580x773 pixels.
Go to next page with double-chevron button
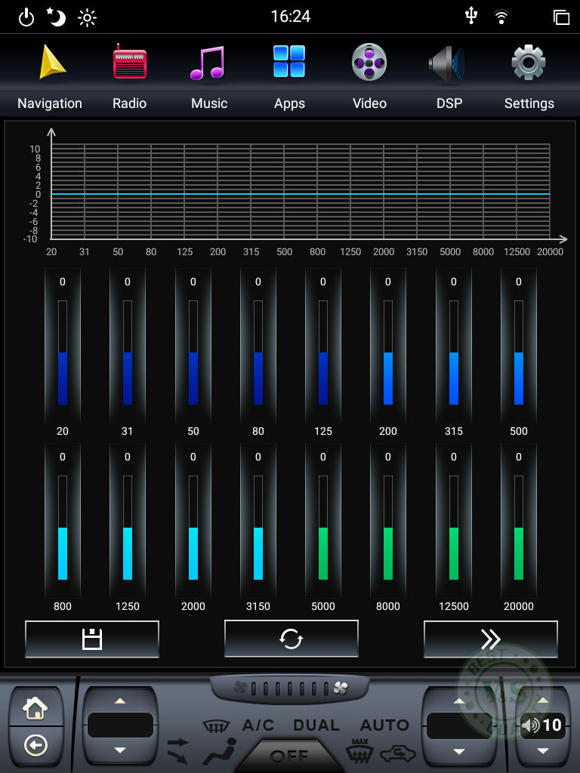[490, 639]
